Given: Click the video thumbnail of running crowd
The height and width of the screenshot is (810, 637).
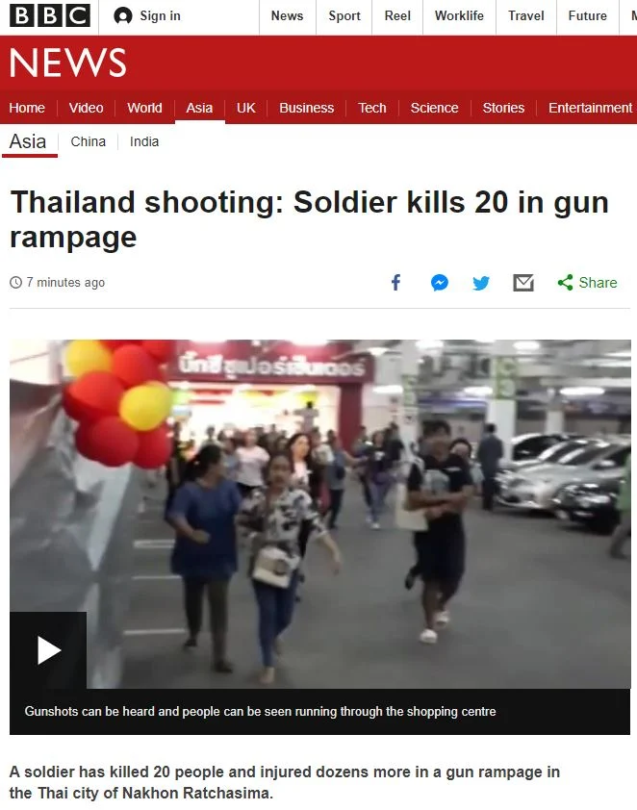Looking at the screenshot, I should [319, 514].
